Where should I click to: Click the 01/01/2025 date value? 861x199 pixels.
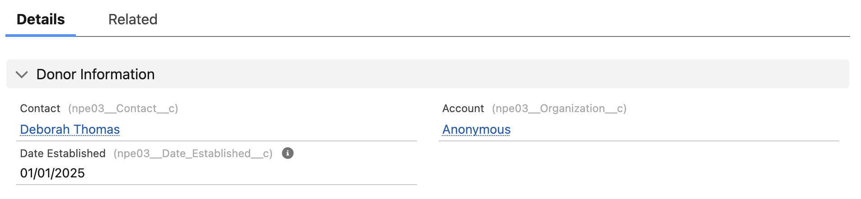tap(52, 173)
